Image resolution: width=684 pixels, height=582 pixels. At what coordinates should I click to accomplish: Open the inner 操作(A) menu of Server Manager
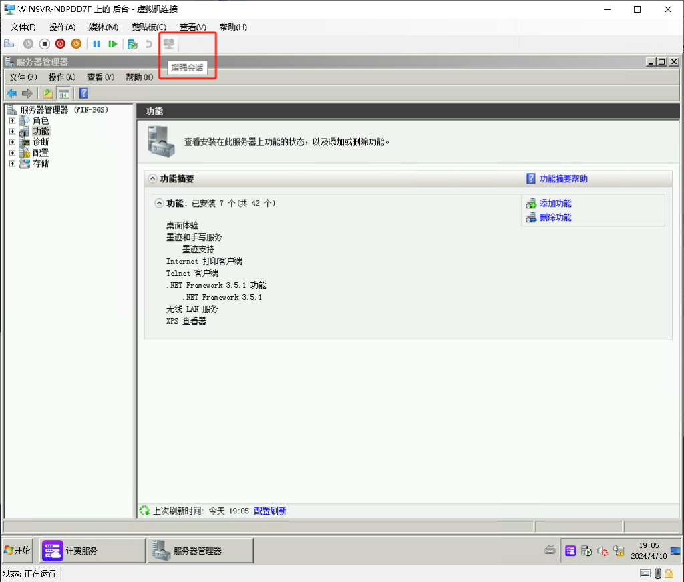point(61,77)
